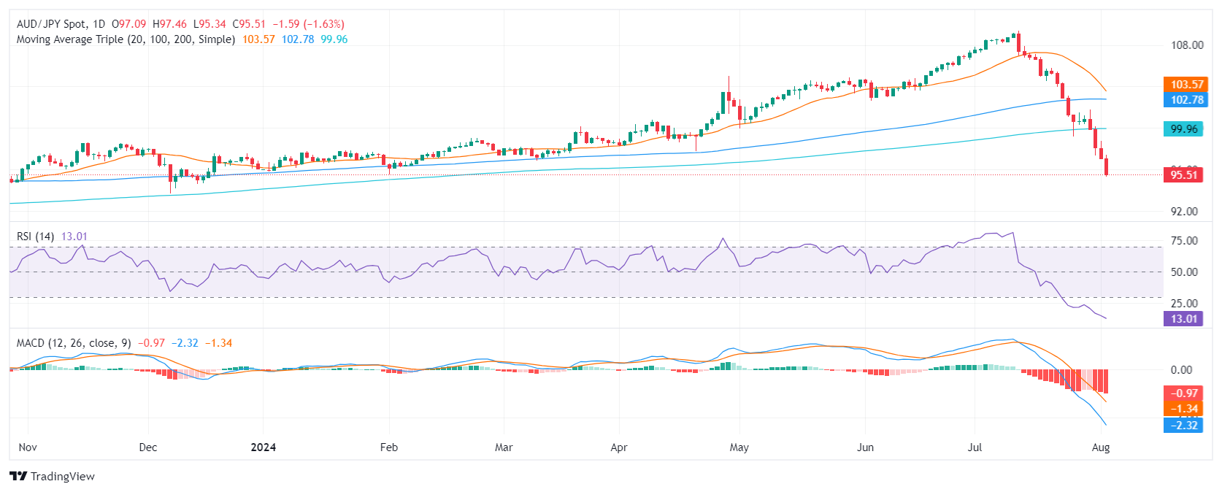The width and height of the screenshot is (1222, 492).
Task: Click the teal 99.96 price axis tag
Action: point(1183,129)
